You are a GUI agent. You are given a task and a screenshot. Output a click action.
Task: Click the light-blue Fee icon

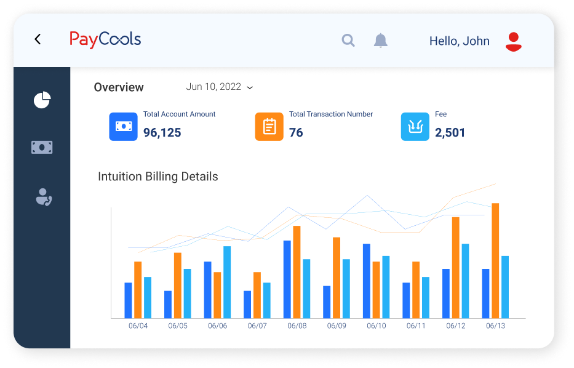(415, 127)
